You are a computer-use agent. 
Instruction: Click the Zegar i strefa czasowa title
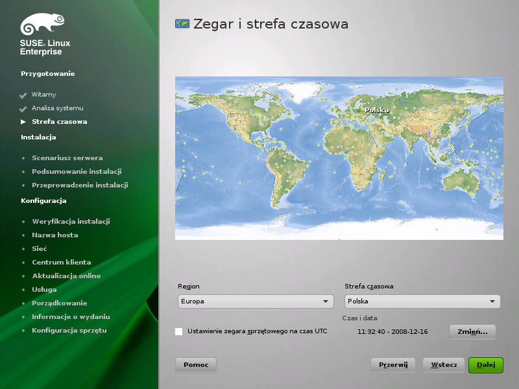point(271,24)
